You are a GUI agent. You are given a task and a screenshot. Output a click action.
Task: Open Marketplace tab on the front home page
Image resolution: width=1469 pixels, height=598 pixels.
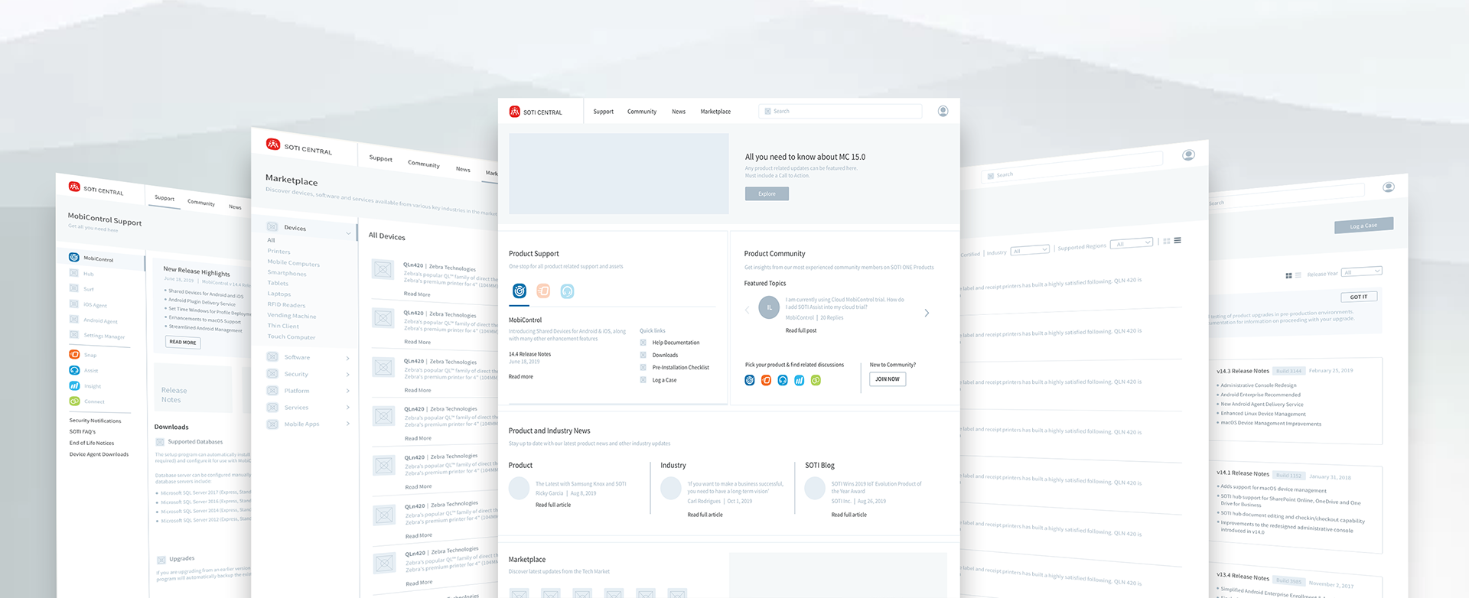(x=715, y=112)
